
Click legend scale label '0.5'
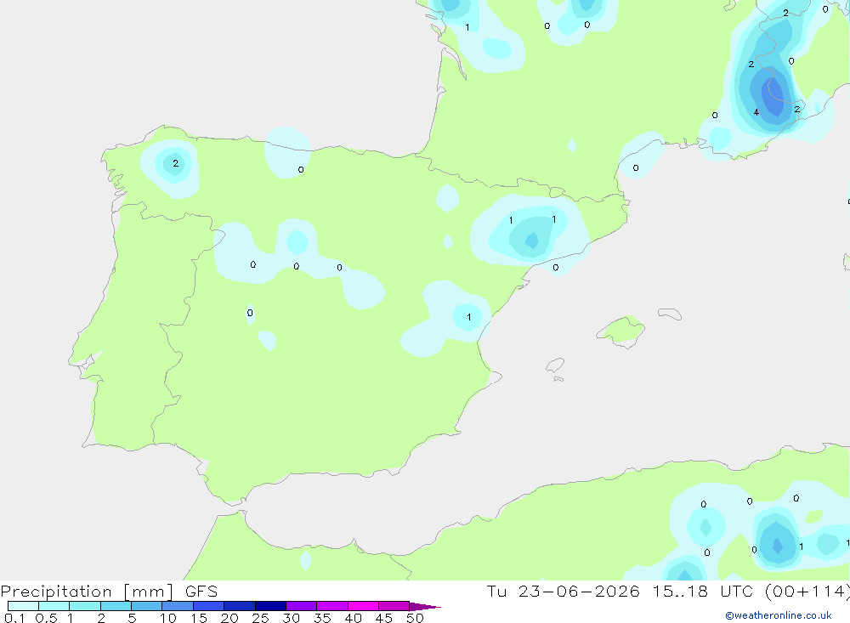46,618
